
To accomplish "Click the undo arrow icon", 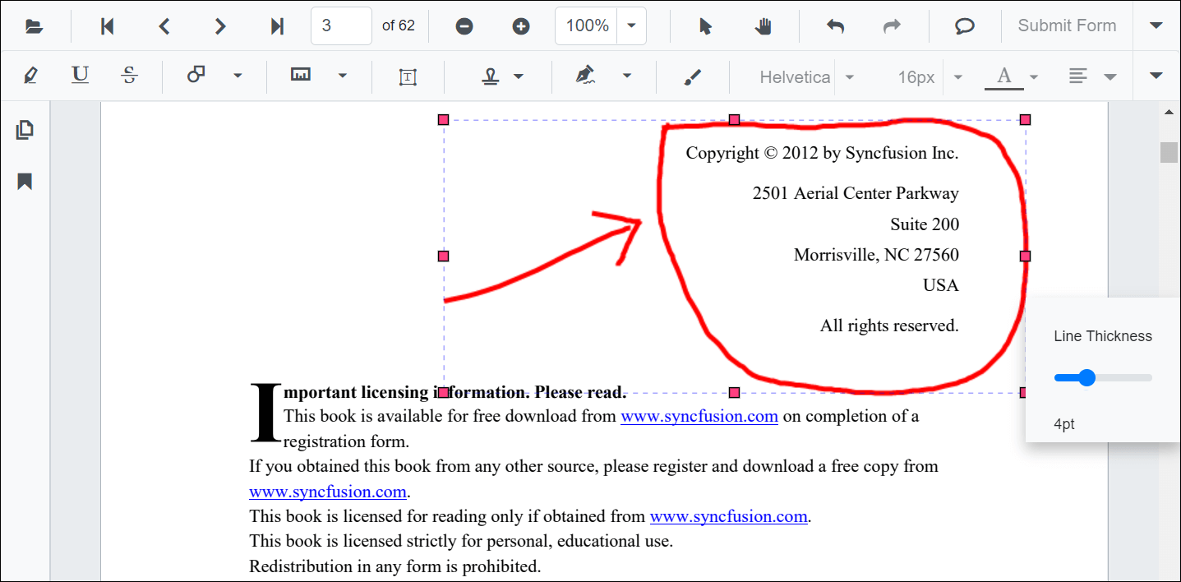I will (835, 26).
